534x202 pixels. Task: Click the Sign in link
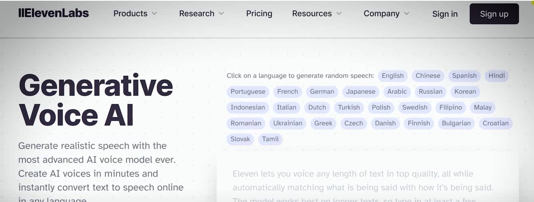click(x=445, y=14)
